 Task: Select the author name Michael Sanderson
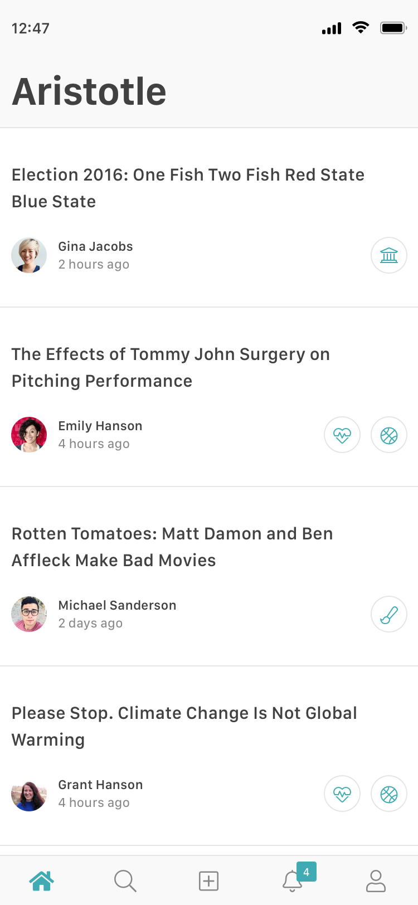click(x=117, y=605)
